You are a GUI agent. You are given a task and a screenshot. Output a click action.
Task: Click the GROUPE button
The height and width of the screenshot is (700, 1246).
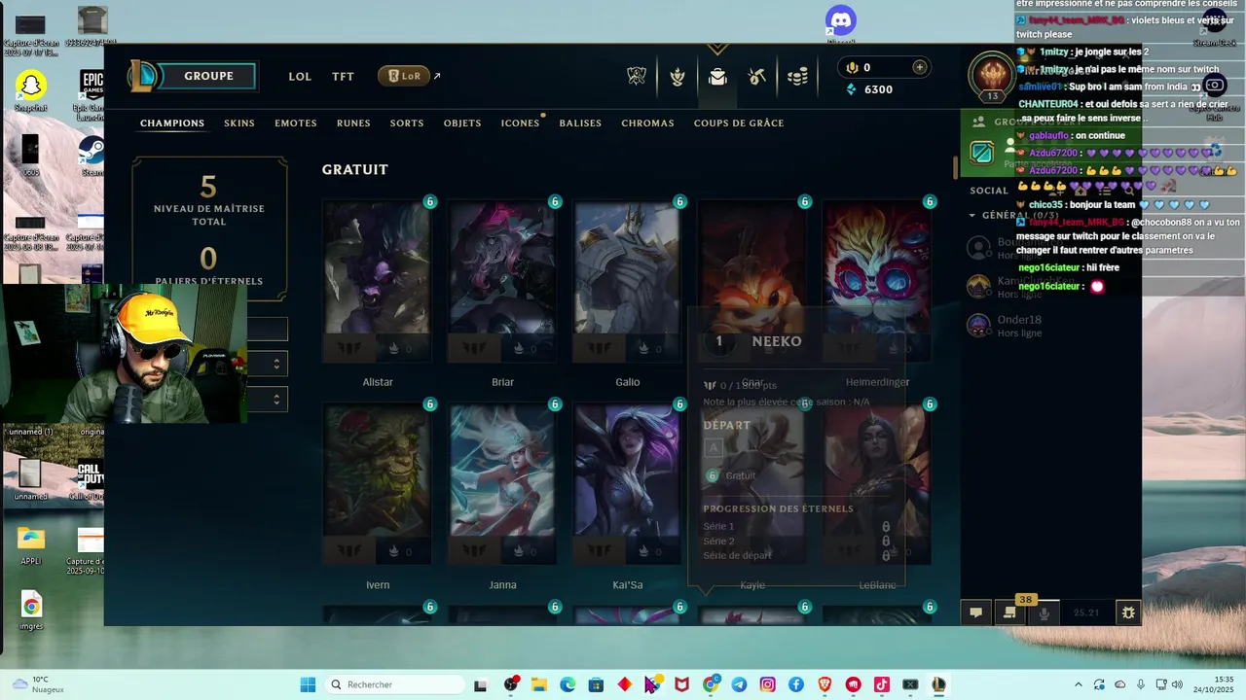(x=208, y=76)
